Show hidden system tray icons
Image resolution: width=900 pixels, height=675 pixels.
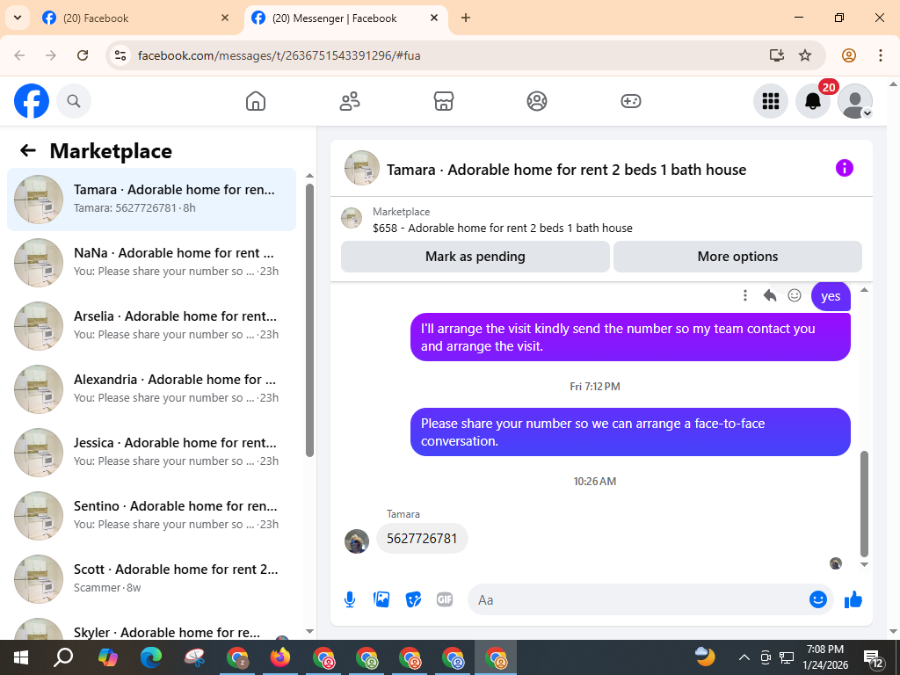(744, 657)
